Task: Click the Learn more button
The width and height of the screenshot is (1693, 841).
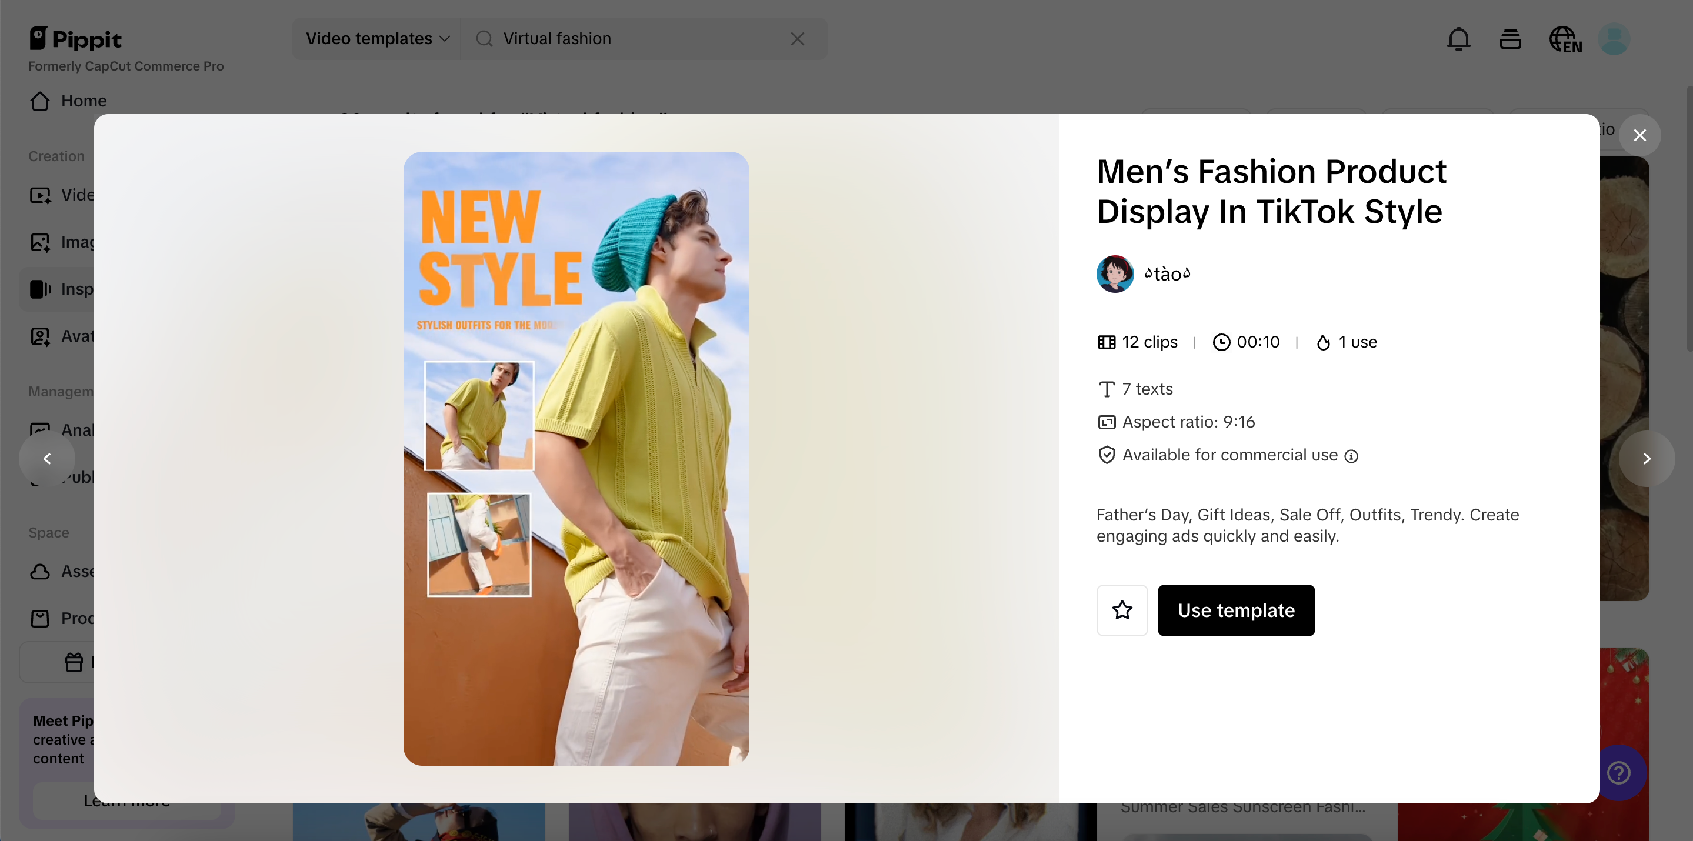Action: (127, 800)
